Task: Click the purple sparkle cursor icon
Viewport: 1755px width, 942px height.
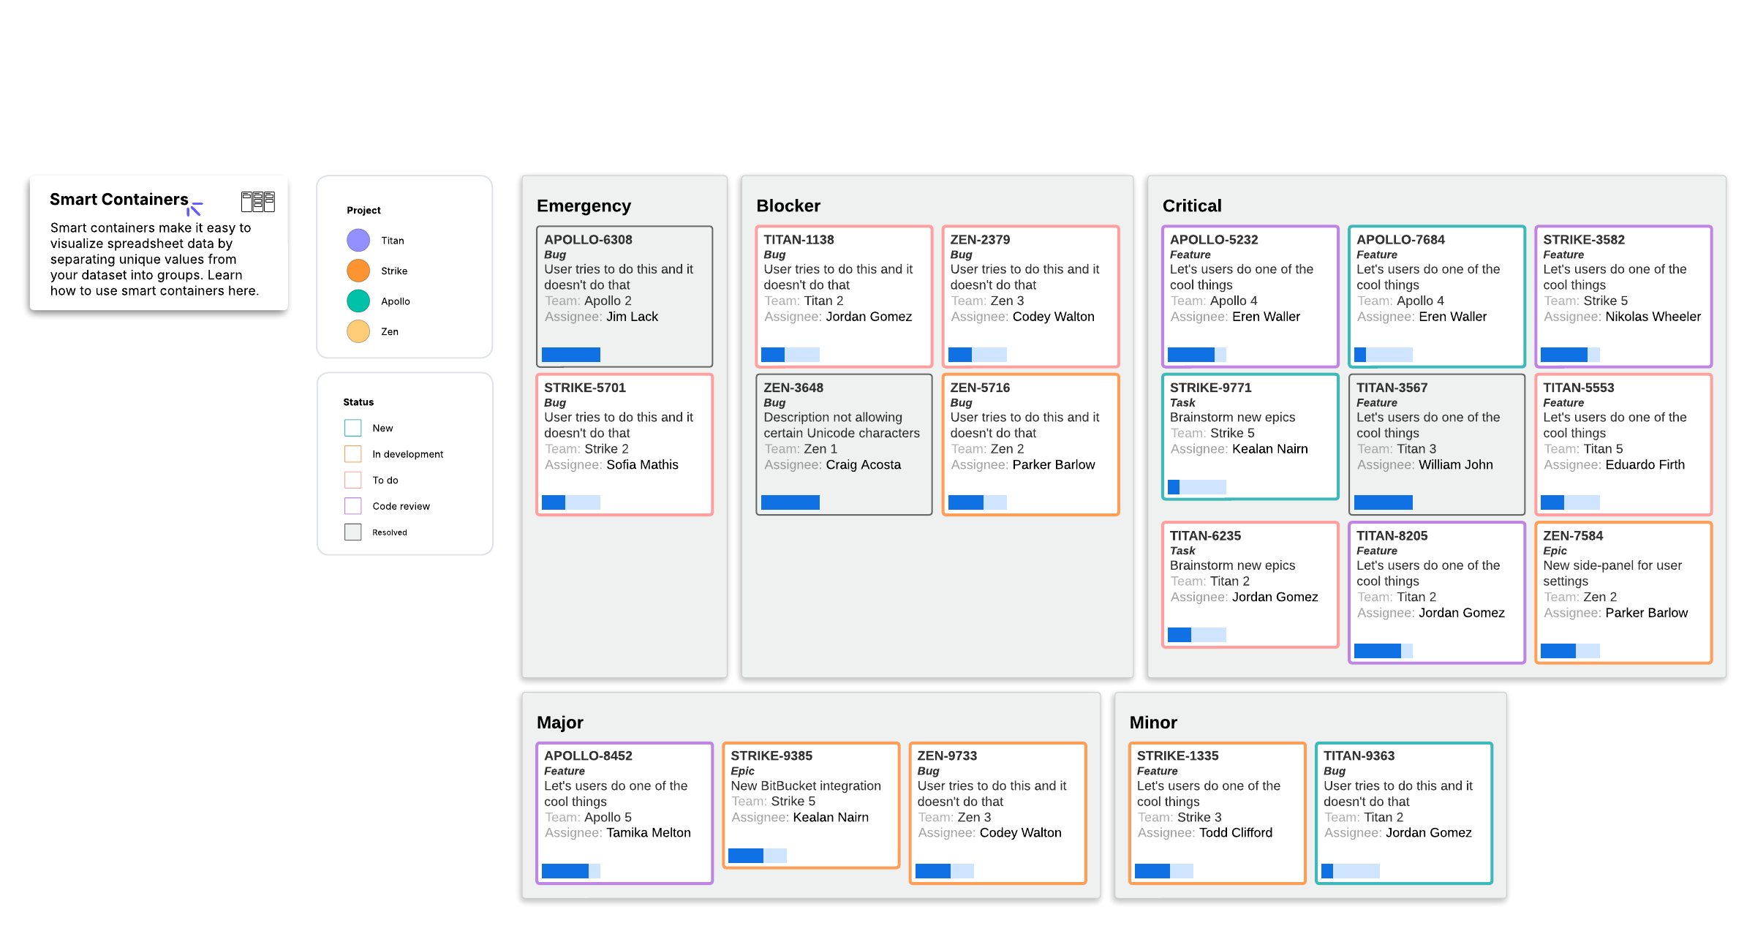Action: pos(195,208)
